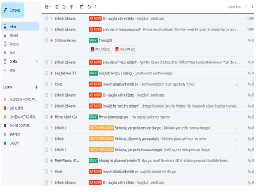
Task: Star the '2 new jobs for virtual assistant' email
Action: tap(52, 62)
